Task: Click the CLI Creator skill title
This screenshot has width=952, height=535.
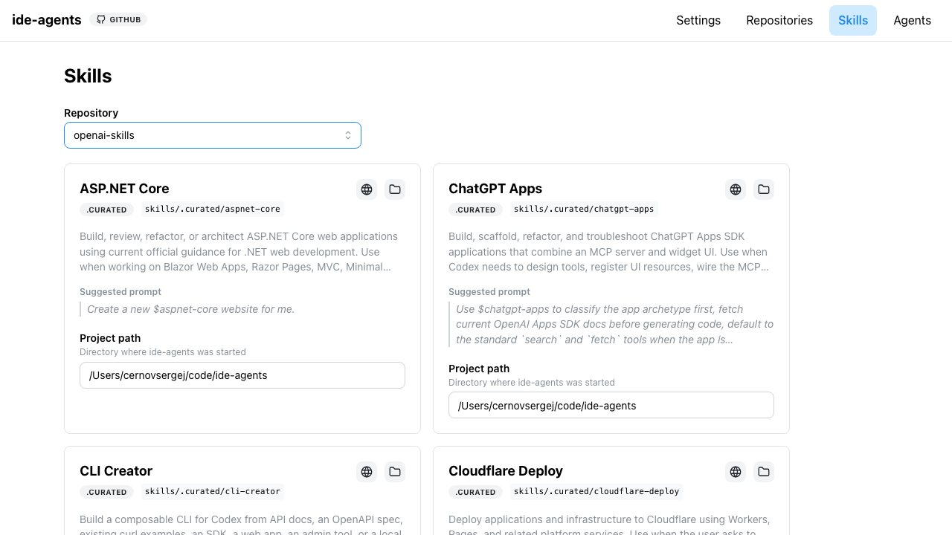Action: 116,471
